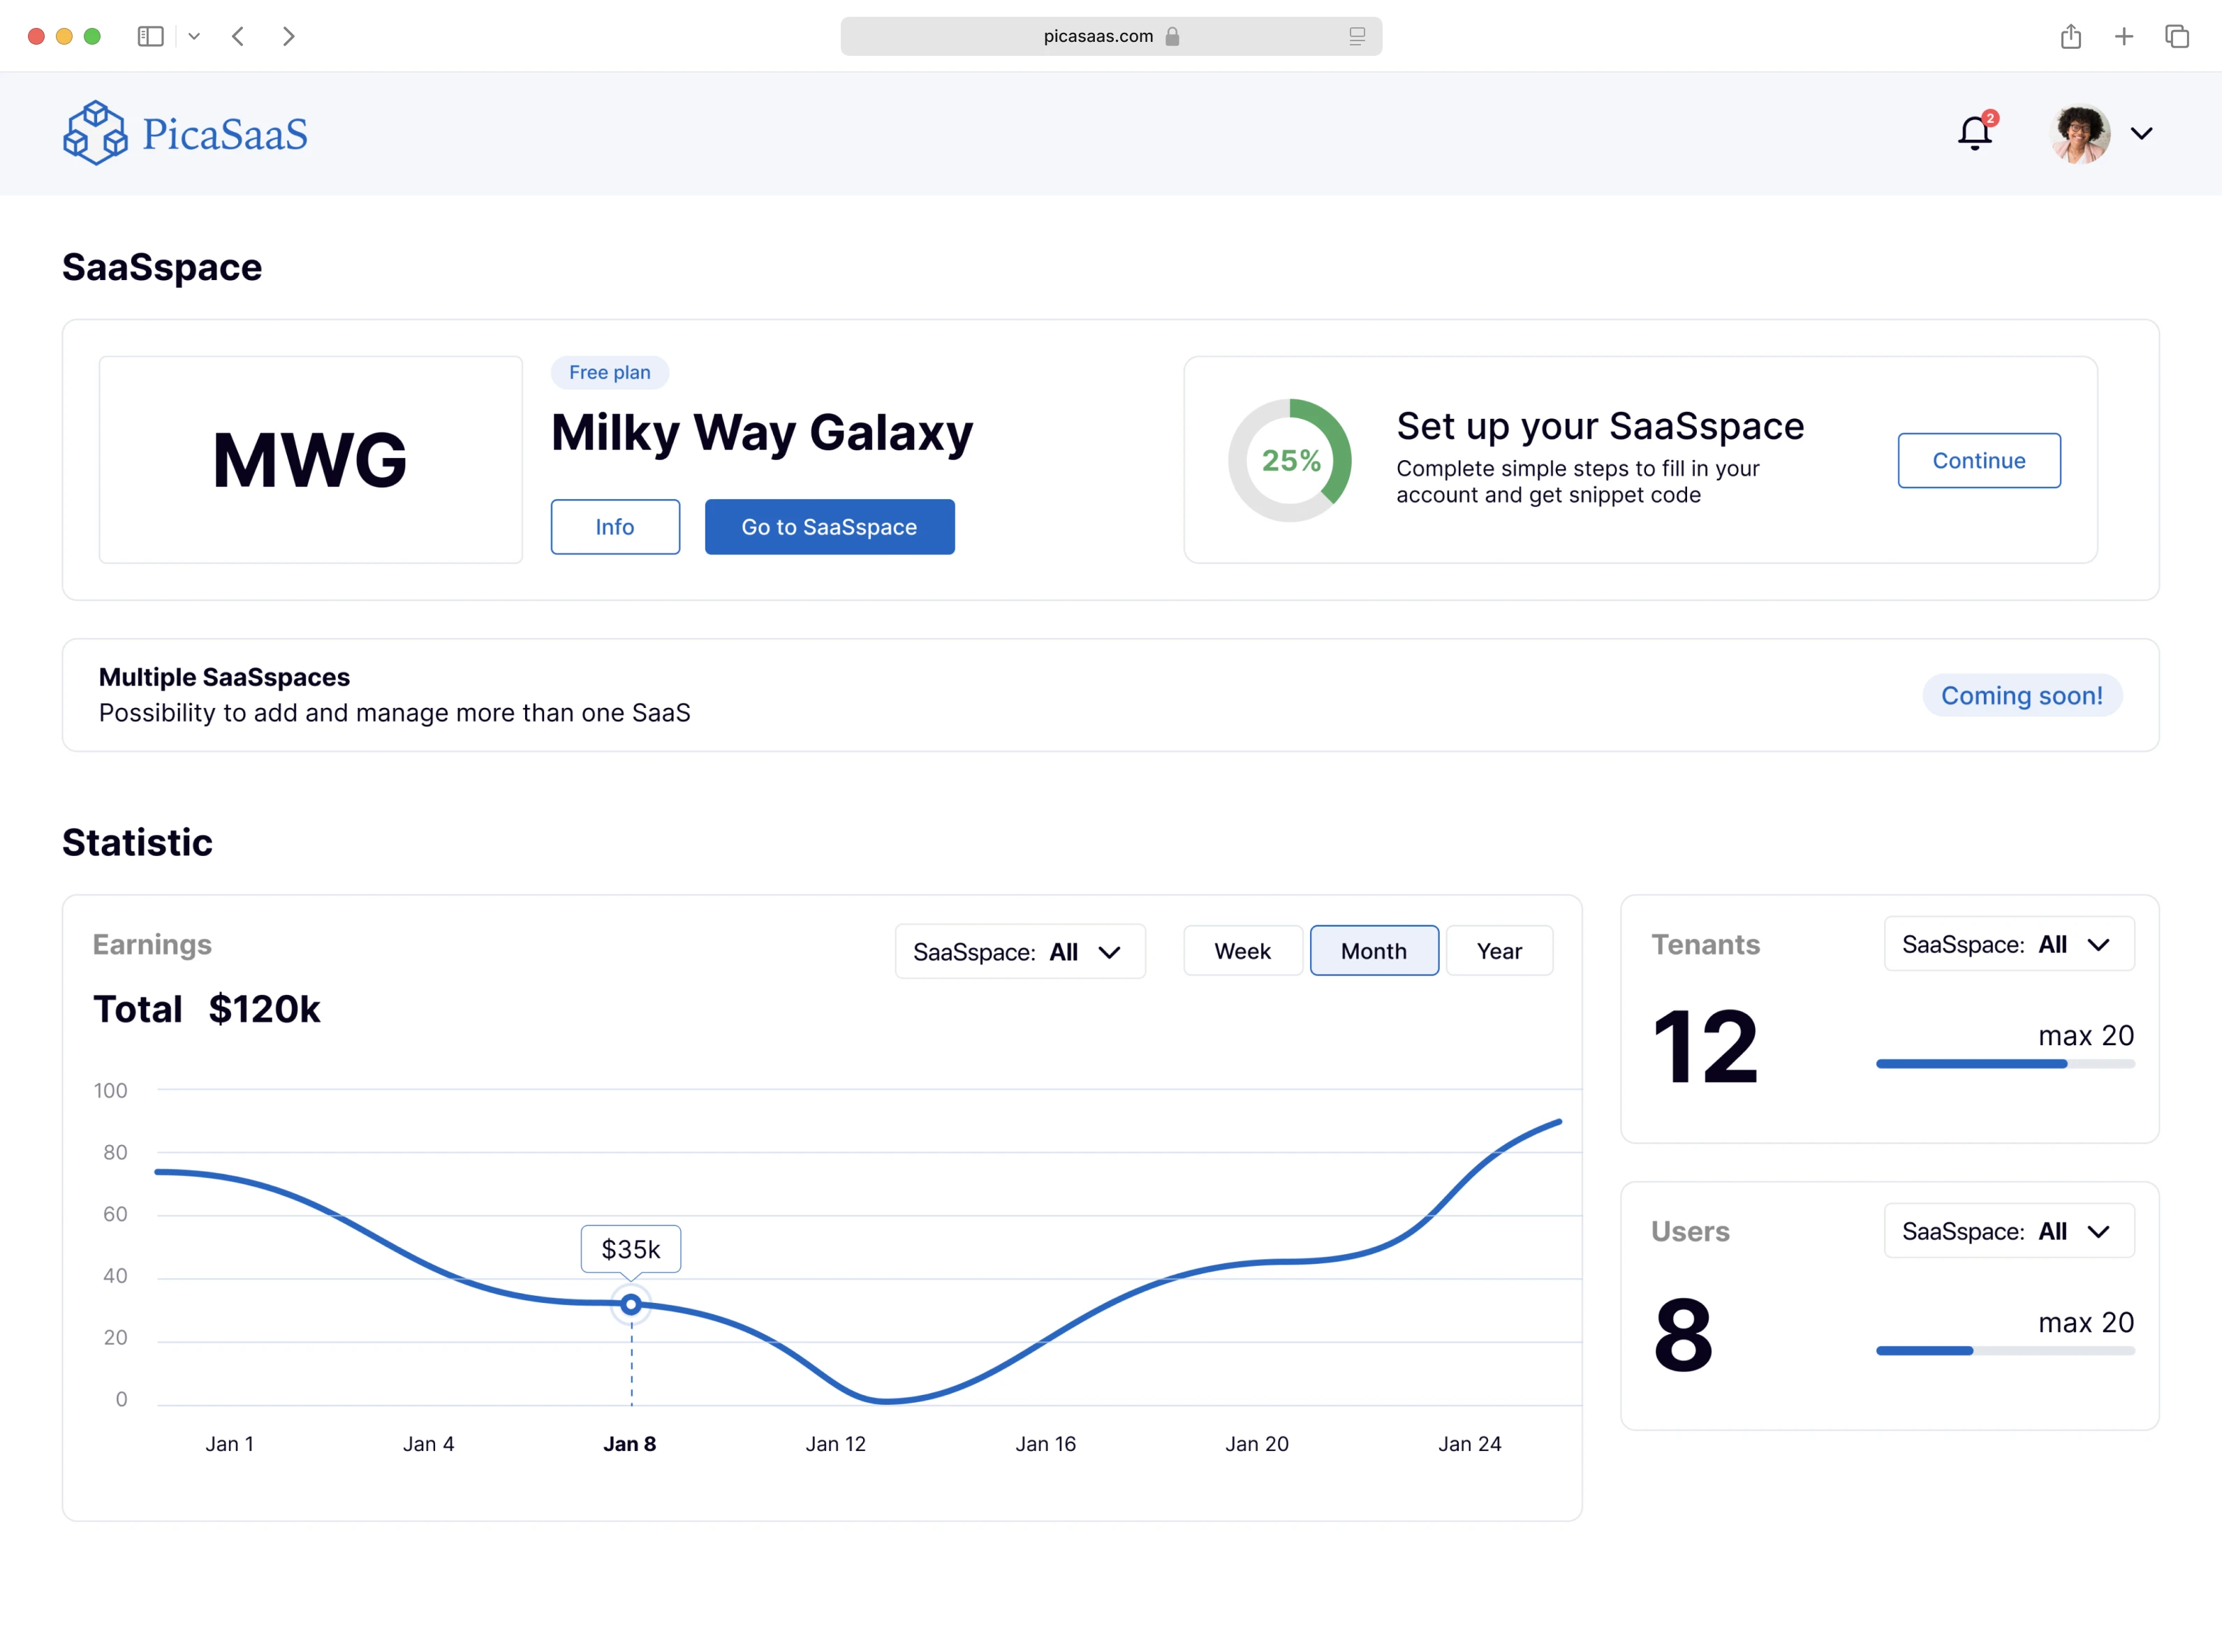Image resolution: width=2222 pixels, height=1652 pixels.
Task: Open a new tab with plus icon
Action: 2124,37
